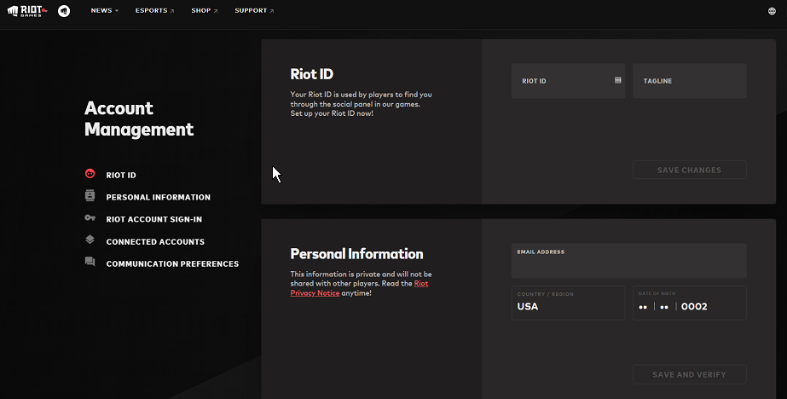Viewport: 787px width, 399px height.
Task: Click the Connected Accounts layers icon
Action: [x=90, y=240]
